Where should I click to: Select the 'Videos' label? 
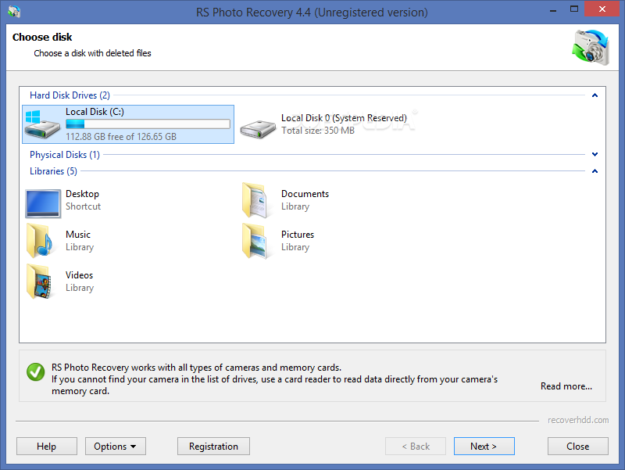coord(80,275)
